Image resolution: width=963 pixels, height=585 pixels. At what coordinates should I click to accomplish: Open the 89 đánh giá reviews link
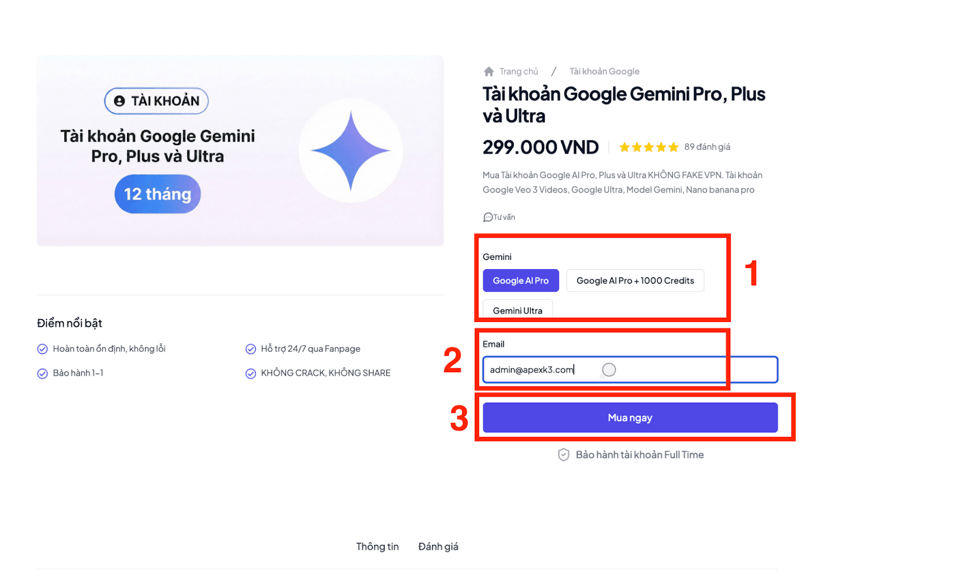707,147
